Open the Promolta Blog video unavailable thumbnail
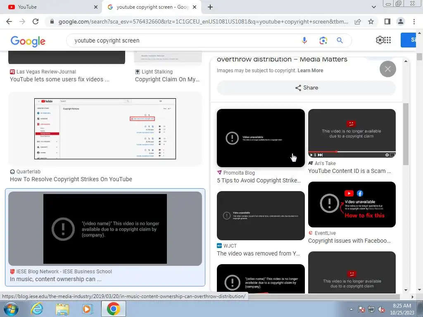The width and height of the screenshot is (423, 317). (261, 138)
